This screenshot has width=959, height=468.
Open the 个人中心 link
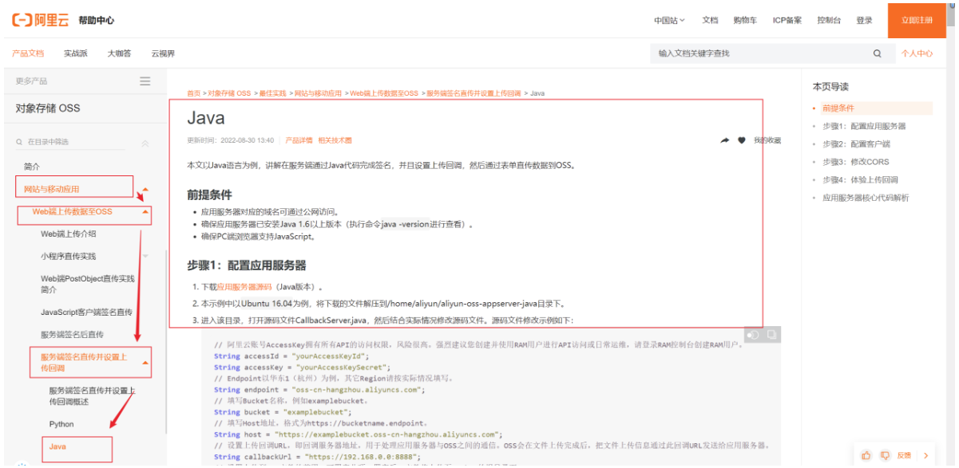click(917, 53)
